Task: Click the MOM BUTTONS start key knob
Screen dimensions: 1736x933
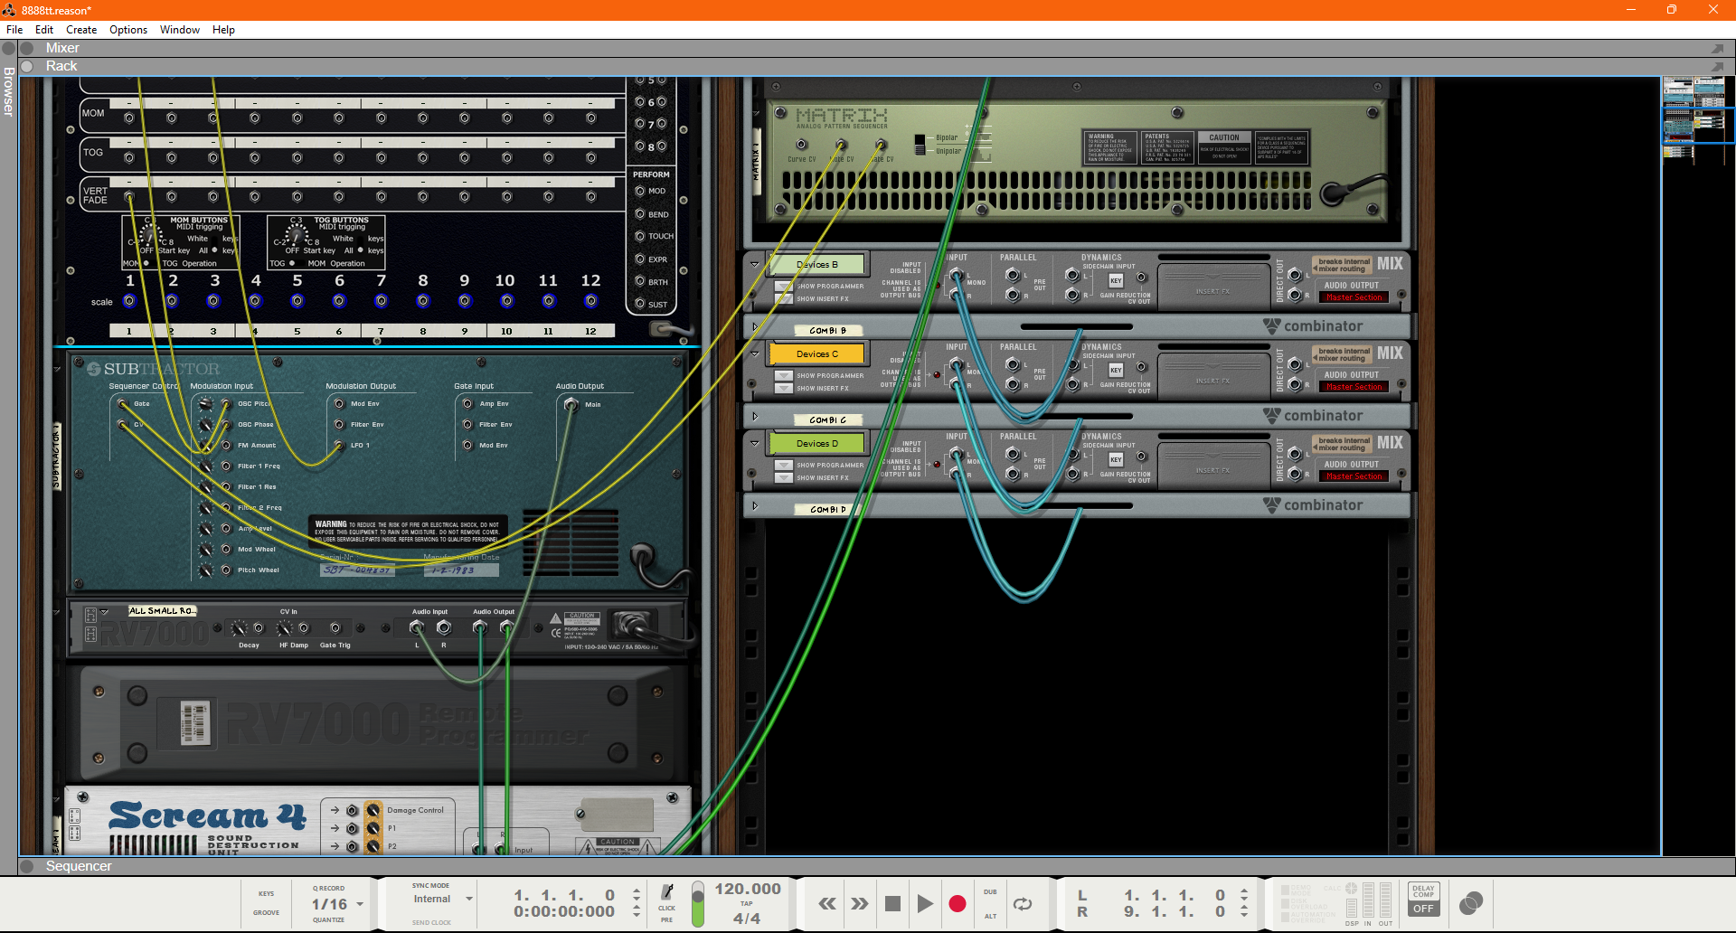Action: tap(150, 236)
